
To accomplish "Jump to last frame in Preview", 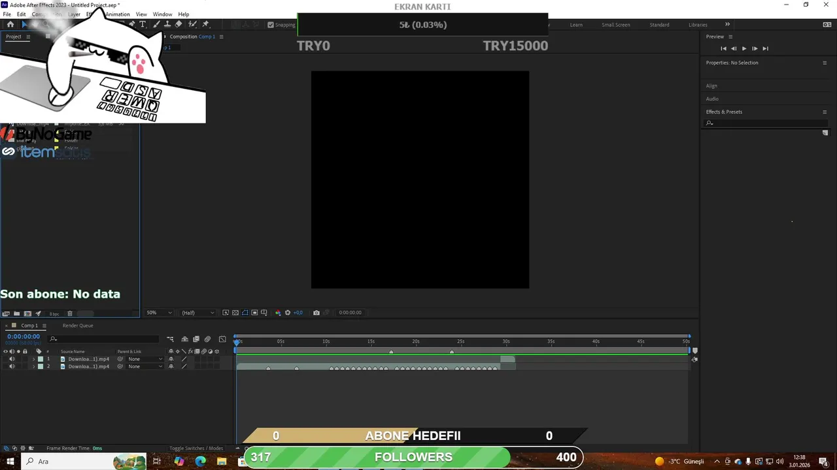I will 765,48.
